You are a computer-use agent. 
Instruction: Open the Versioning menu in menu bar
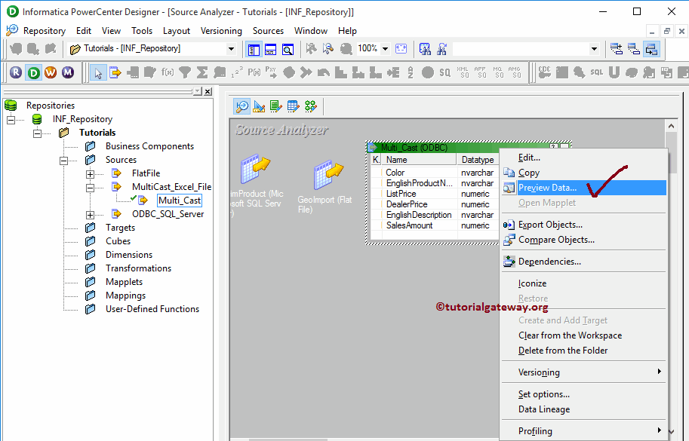pyautogui.click(x=221, y=31)
